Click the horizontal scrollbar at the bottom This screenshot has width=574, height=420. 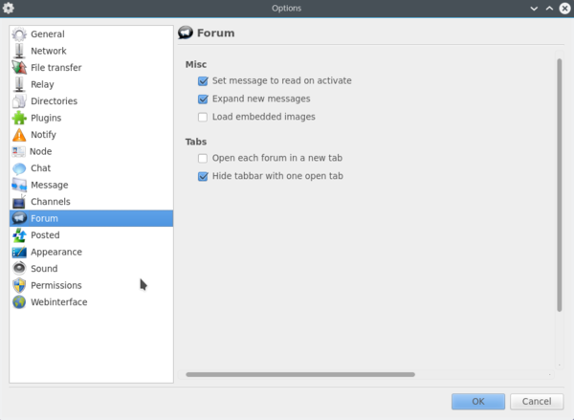(x=300, y=375)
